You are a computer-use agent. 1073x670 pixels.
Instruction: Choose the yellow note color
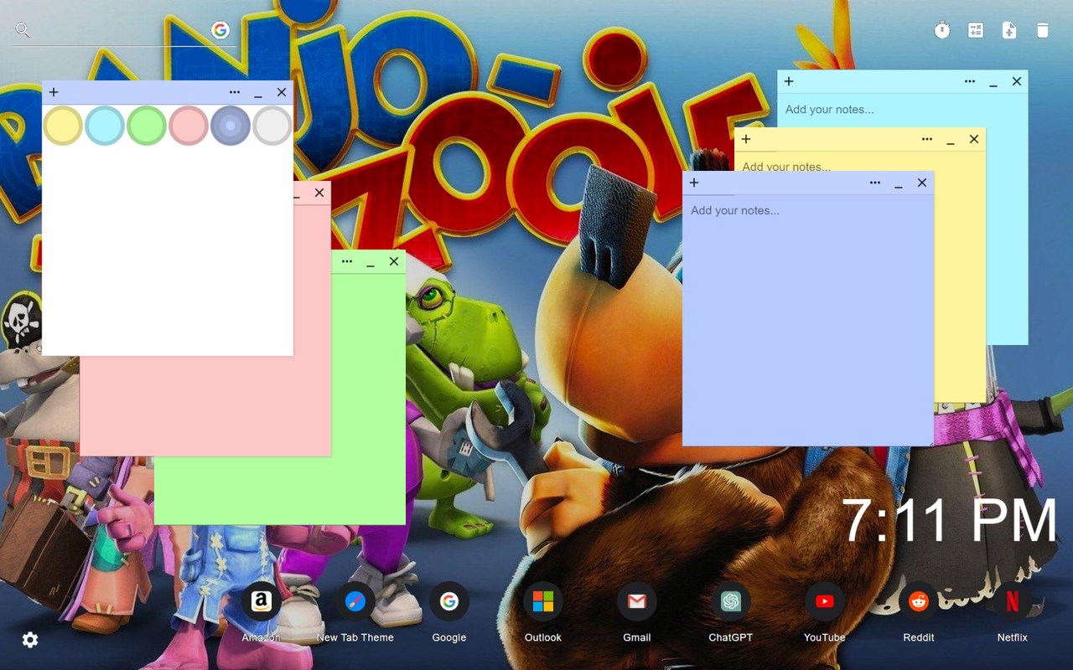coord(63,126)
